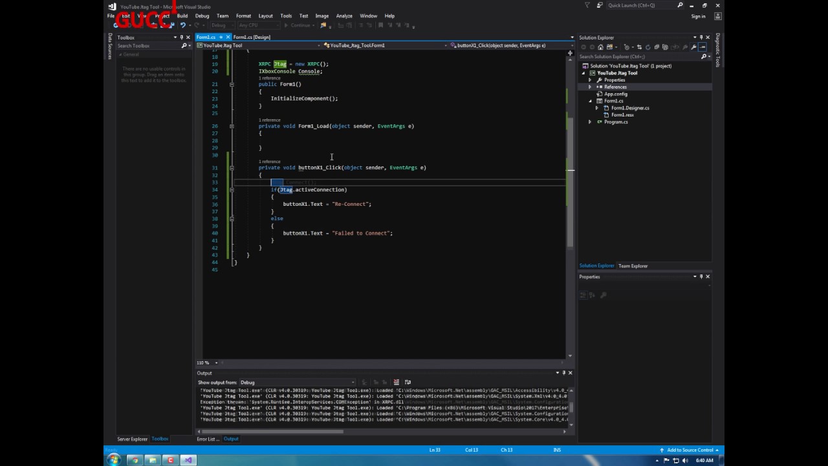Switch to the Team Explorer tab
This screenshot has width=828, height=466.
pyautogui.click(x=633, y=266)
